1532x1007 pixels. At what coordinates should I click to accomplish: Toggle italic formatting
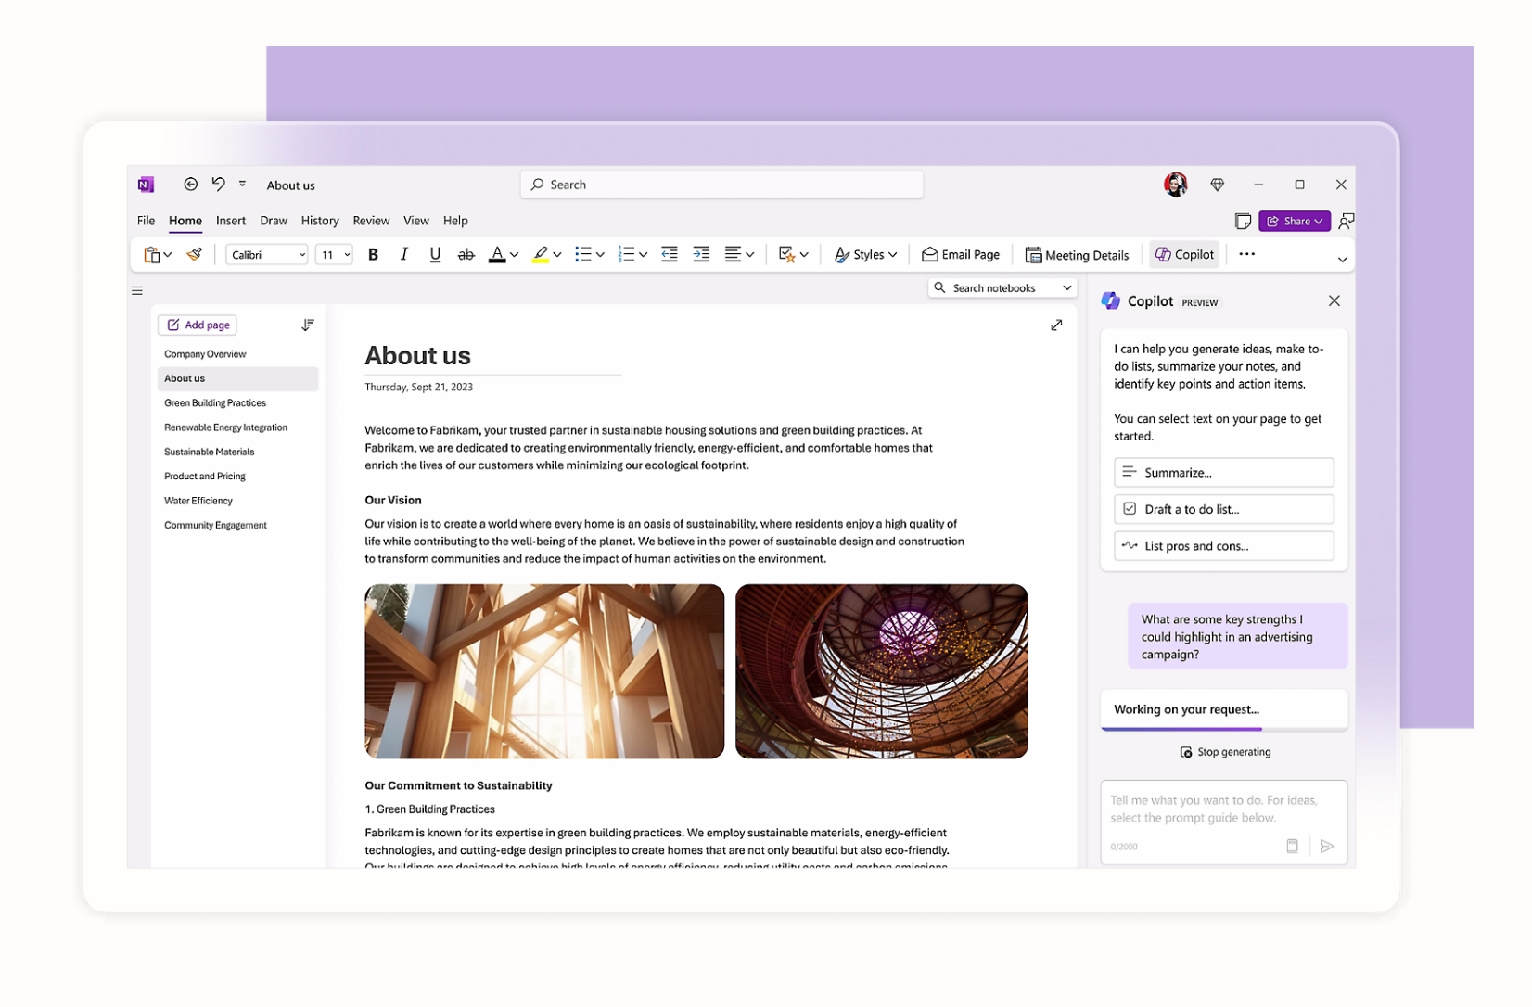403,253
